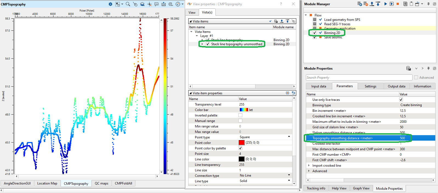This screenshot has width=438, height=193.
Task: Click the layers icon in plot toolbar
Action: pos(142,4)
